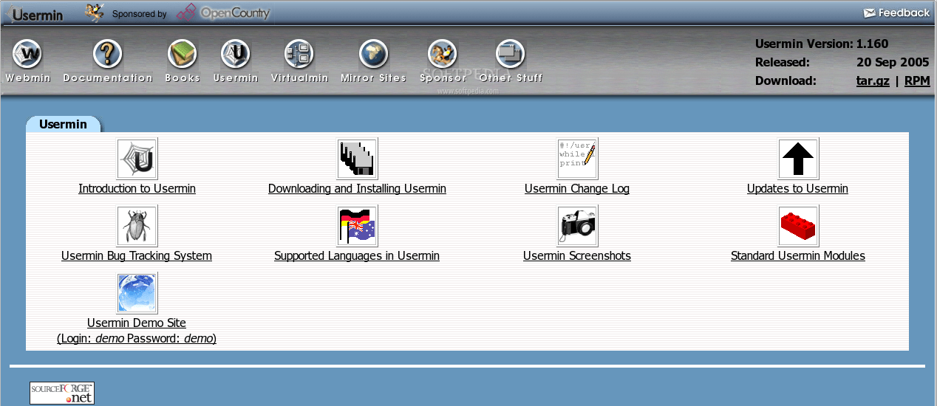Follow the Standard Usermin Modules link
This screenshot has height=406, width=937.
[x=798, y=256]
